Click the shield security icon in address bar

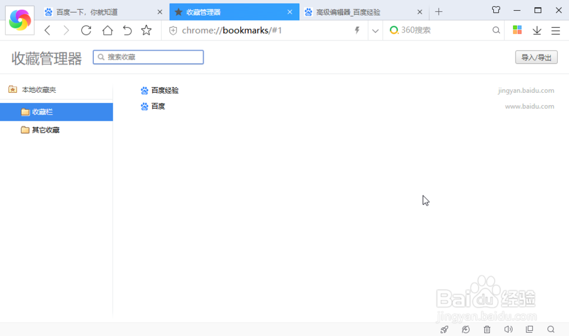point(173,31)
